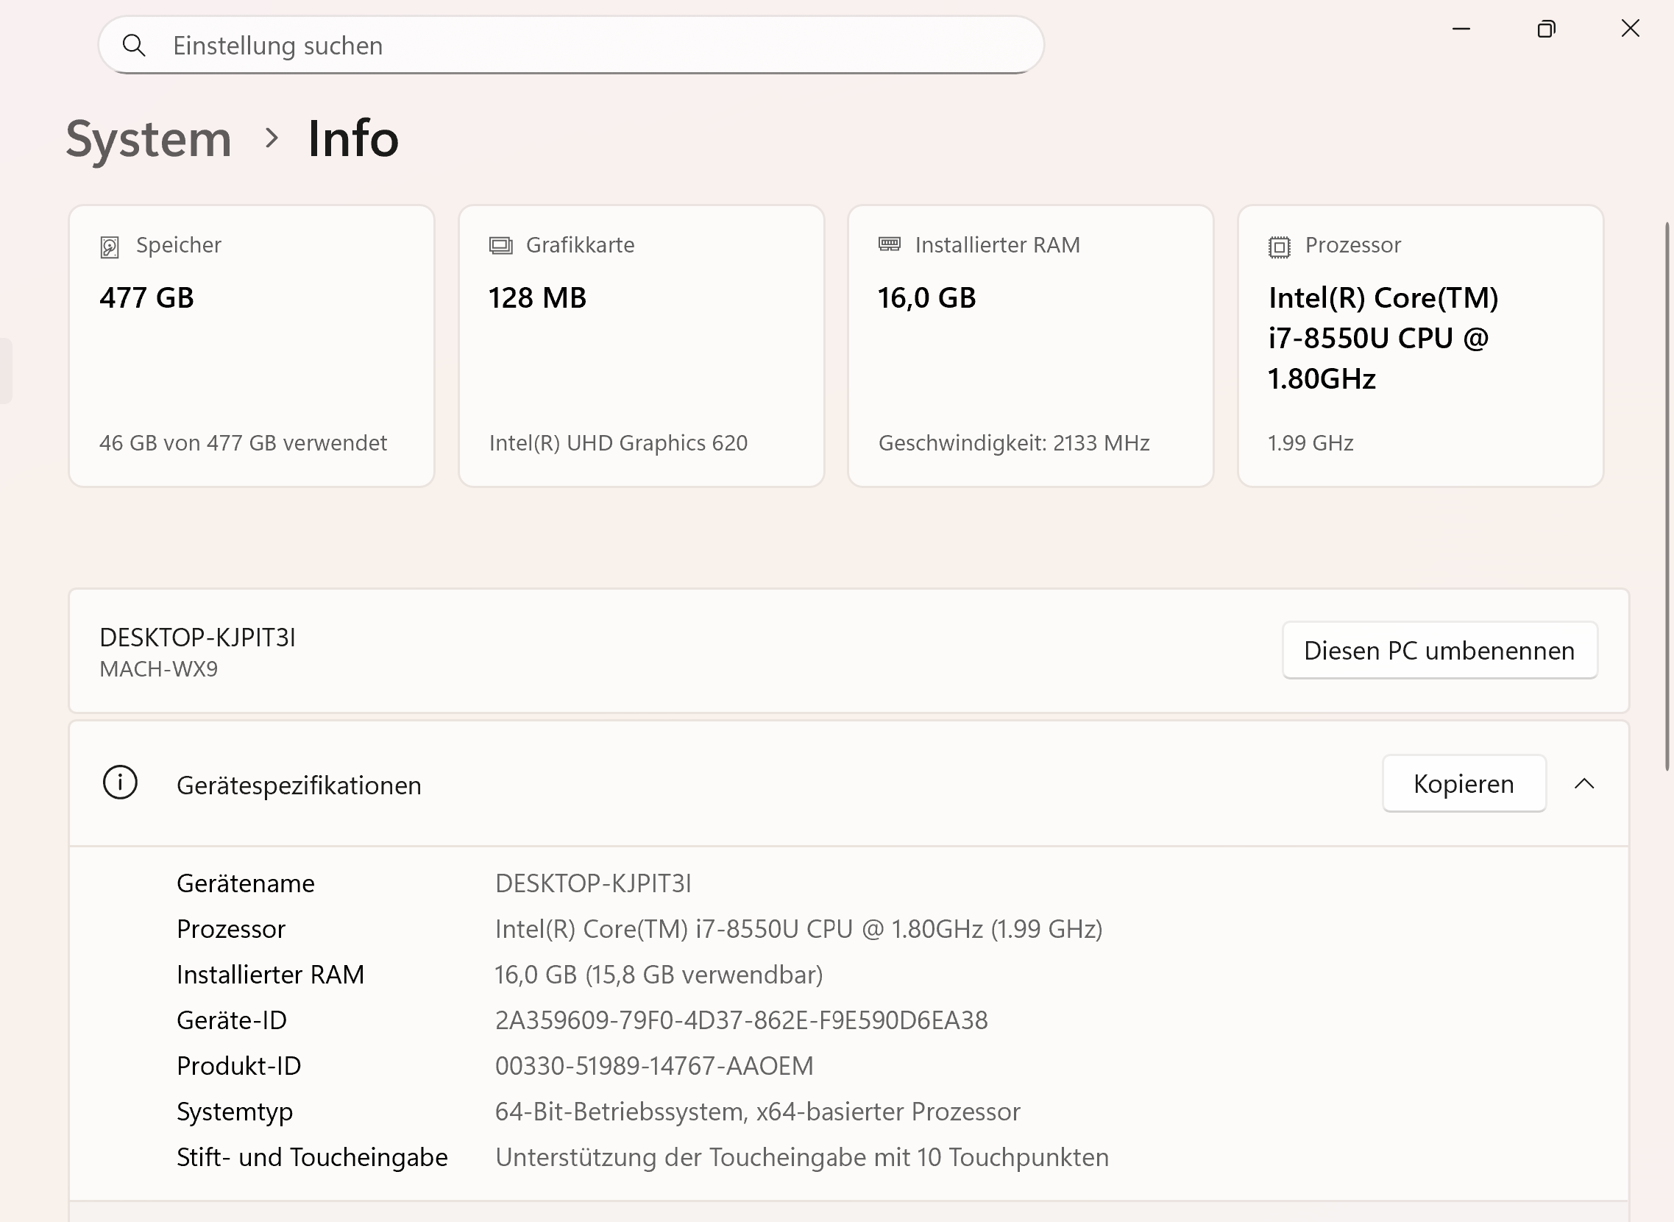
Task: Click the Stift- und Toucheingabe value
Action: [x=801, y=1158]
